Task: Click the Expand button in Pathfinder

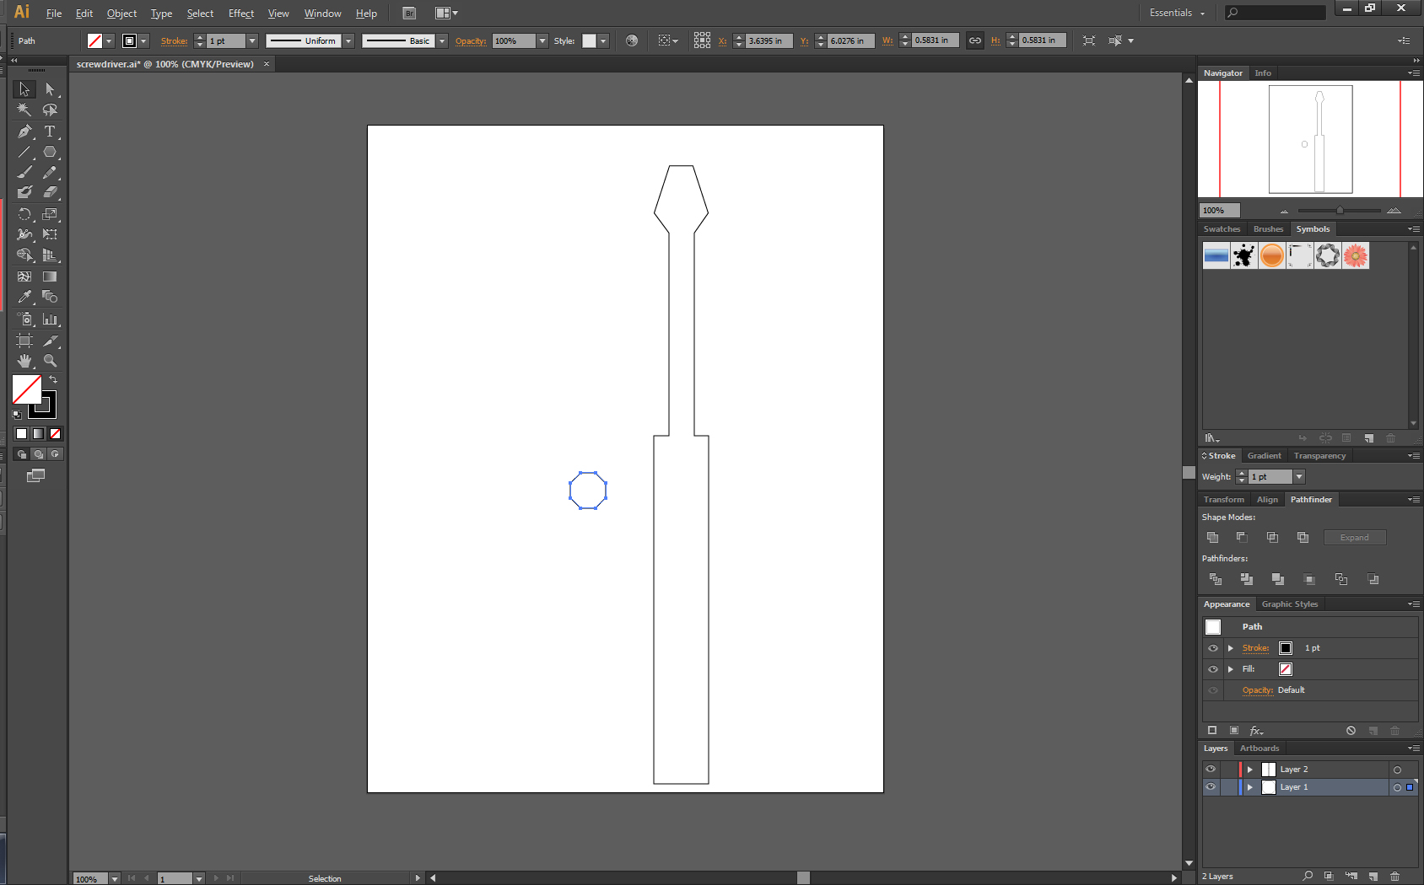Action: pos(1355,538)
